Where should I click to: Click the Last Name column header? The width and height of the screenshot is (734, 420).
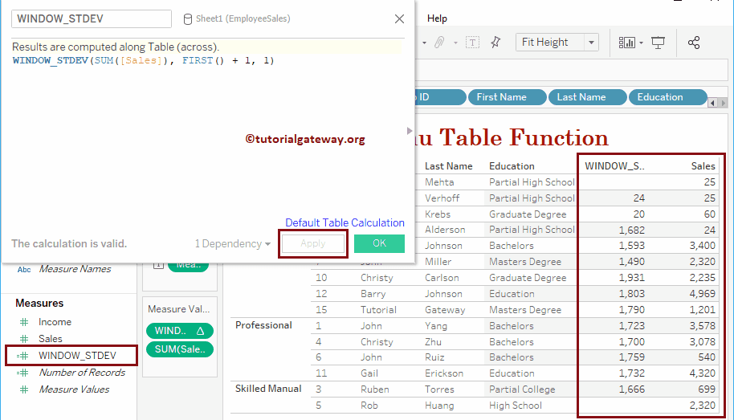(x=448, y=165)
